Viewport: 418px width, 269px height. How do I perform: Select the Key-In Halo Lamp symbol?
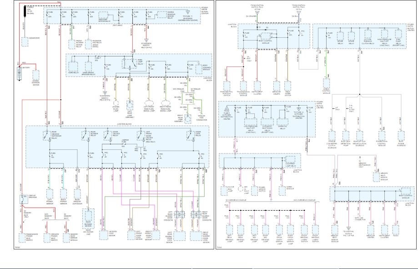(241, 189)
